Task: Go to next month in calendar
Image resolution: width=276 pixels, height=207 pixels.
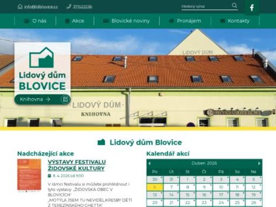Action: click(x=259, y=163)
